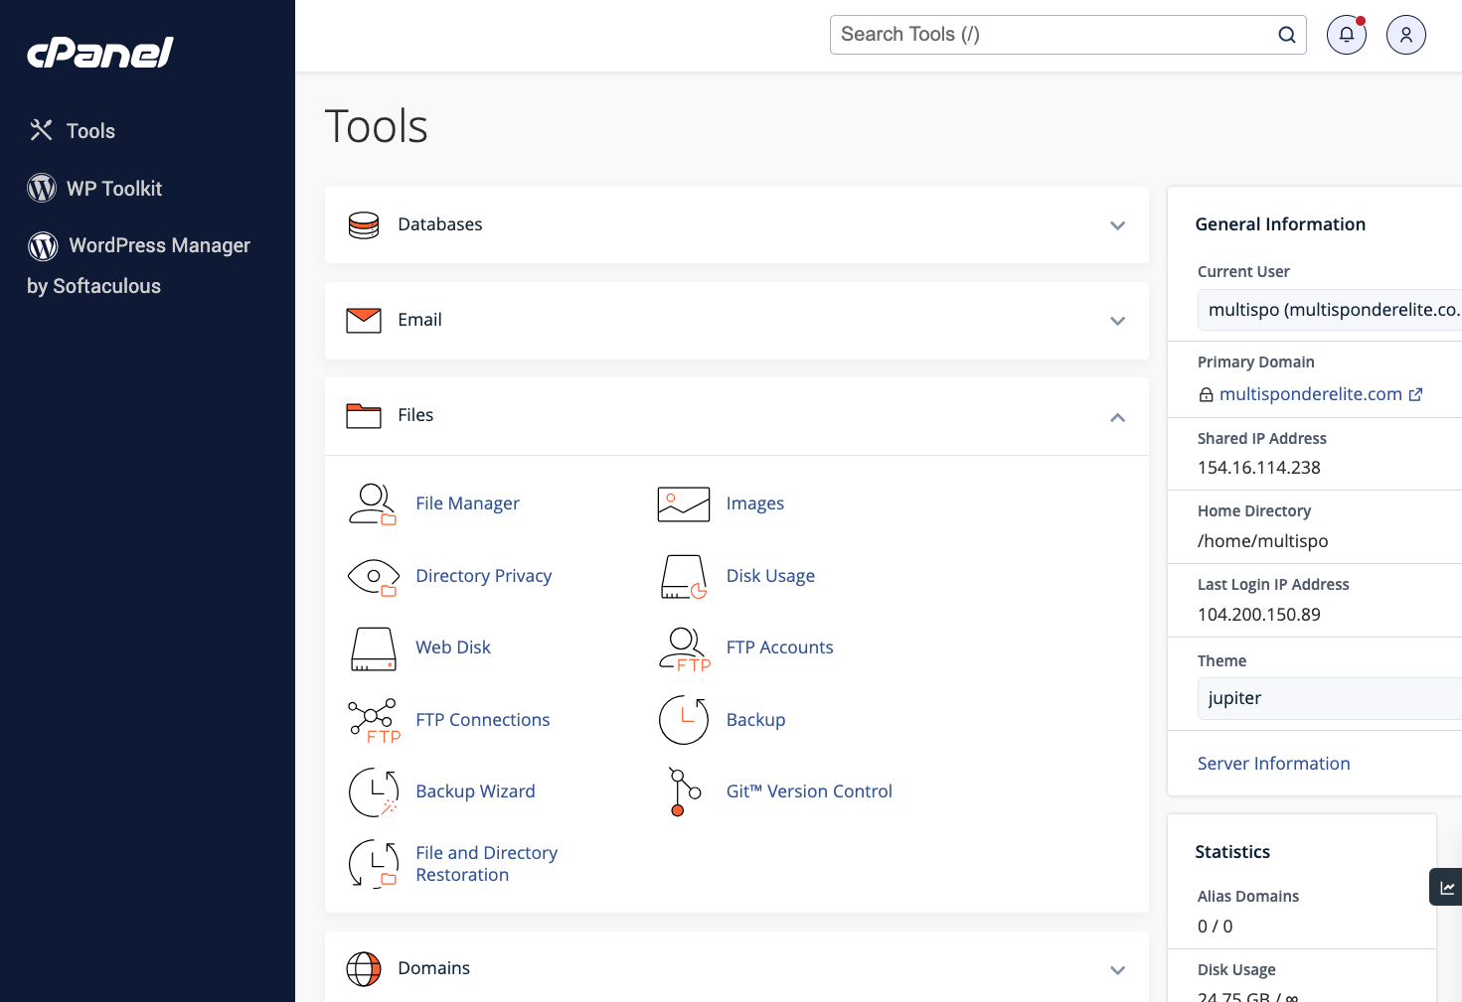Focus the Search Tools input field

point(1054,35)
